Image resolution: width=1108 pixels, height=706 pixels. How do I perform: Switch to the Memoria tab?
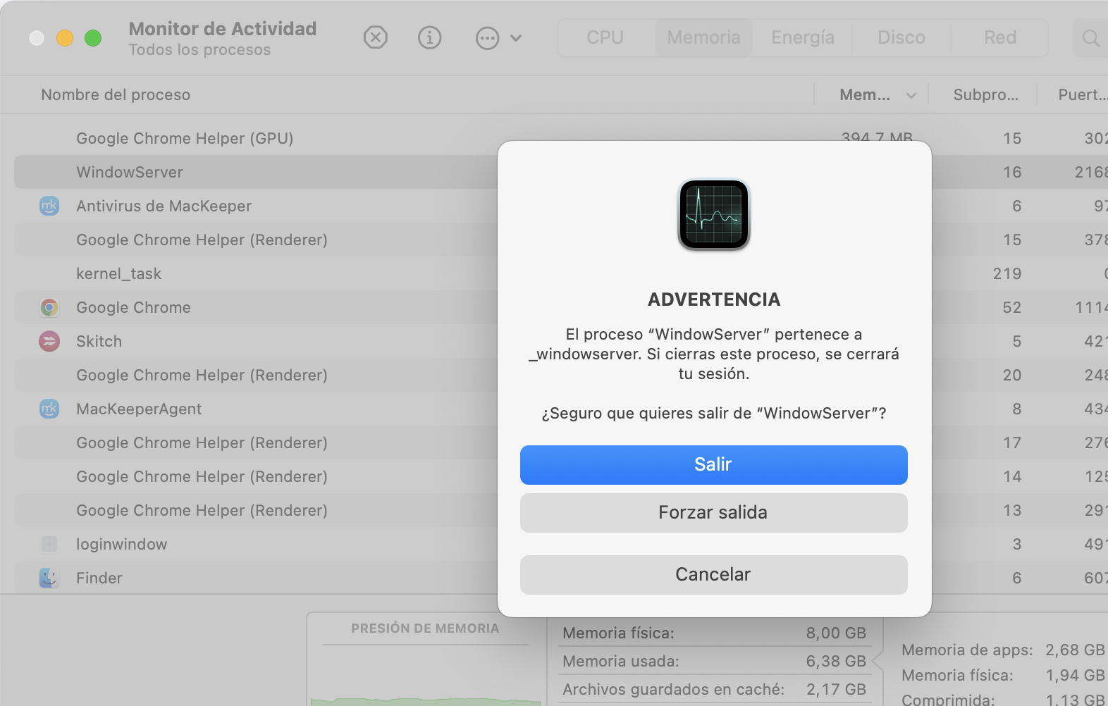(703, 37)
